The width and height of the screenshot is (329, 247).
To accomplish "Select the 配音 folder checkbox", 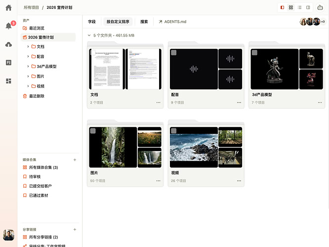I will tap(174, 53).
